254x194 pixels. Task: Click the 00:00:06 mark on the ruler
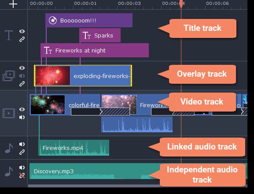tap(217, 4)
